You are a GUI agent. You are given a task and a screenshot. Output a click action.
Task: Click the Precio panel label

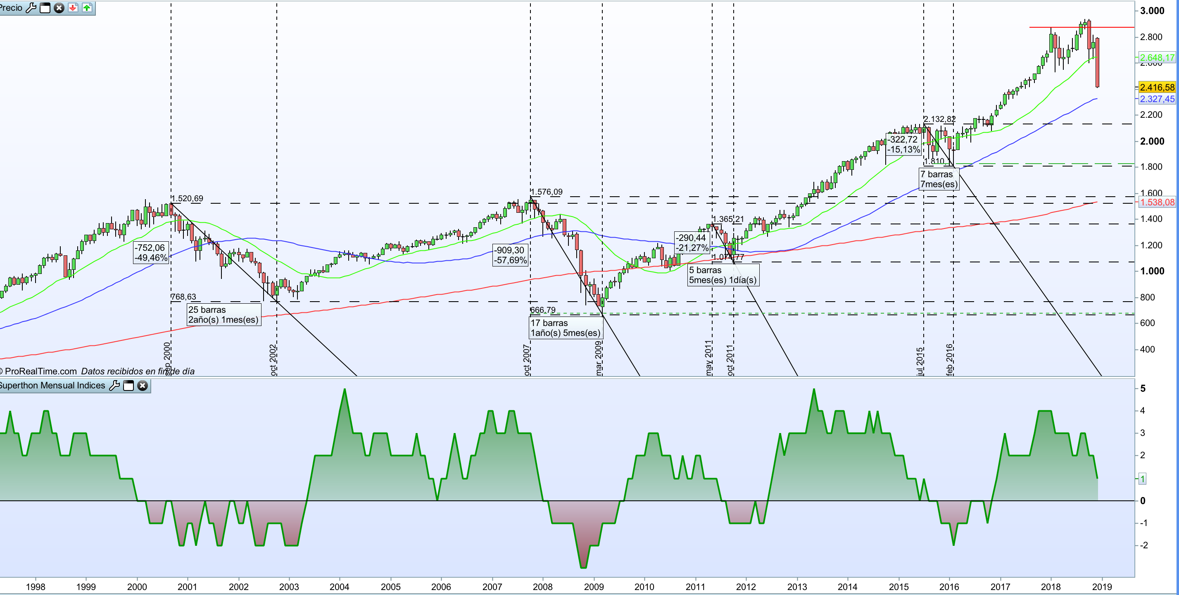11,8
